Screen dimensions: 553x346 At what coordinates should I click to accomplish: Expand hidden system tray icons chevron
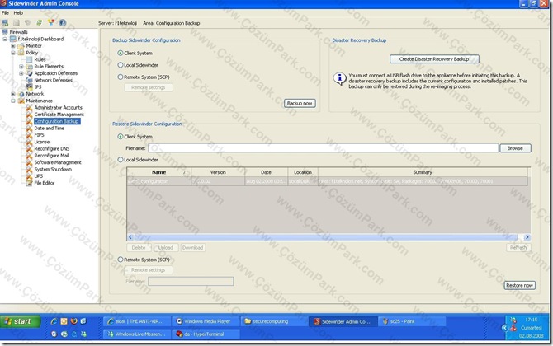point(504,328)
